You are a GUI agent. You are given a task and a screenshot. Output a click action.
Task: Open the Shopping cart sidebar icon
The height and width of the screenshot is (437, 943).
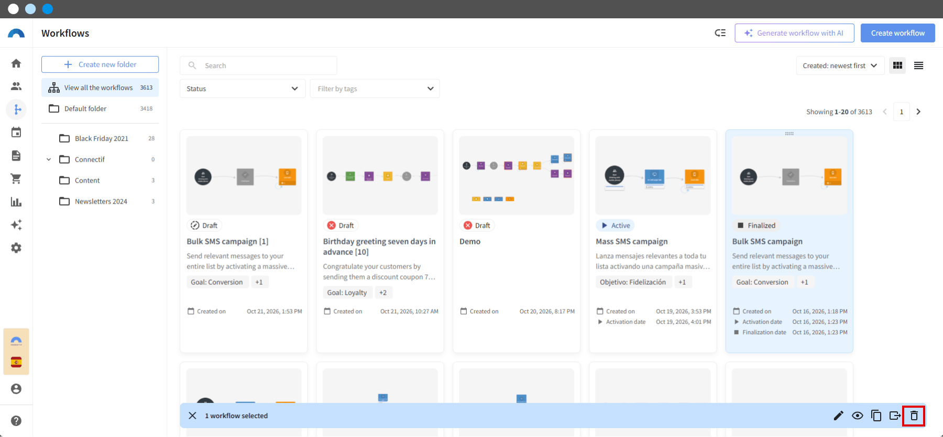click(16, 178)
